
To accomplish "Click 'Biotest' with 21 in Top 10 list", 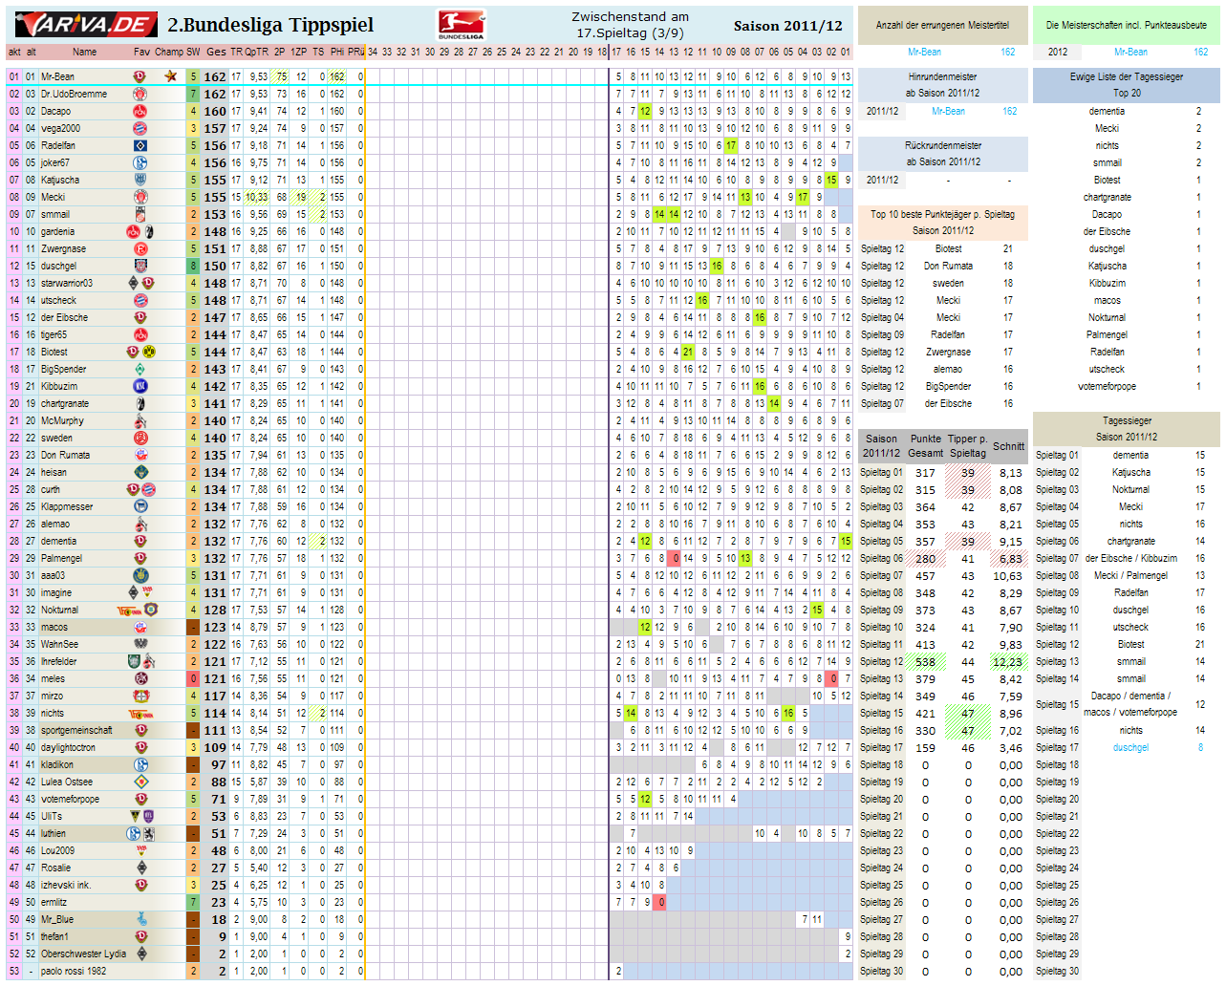I will [948, 248].
